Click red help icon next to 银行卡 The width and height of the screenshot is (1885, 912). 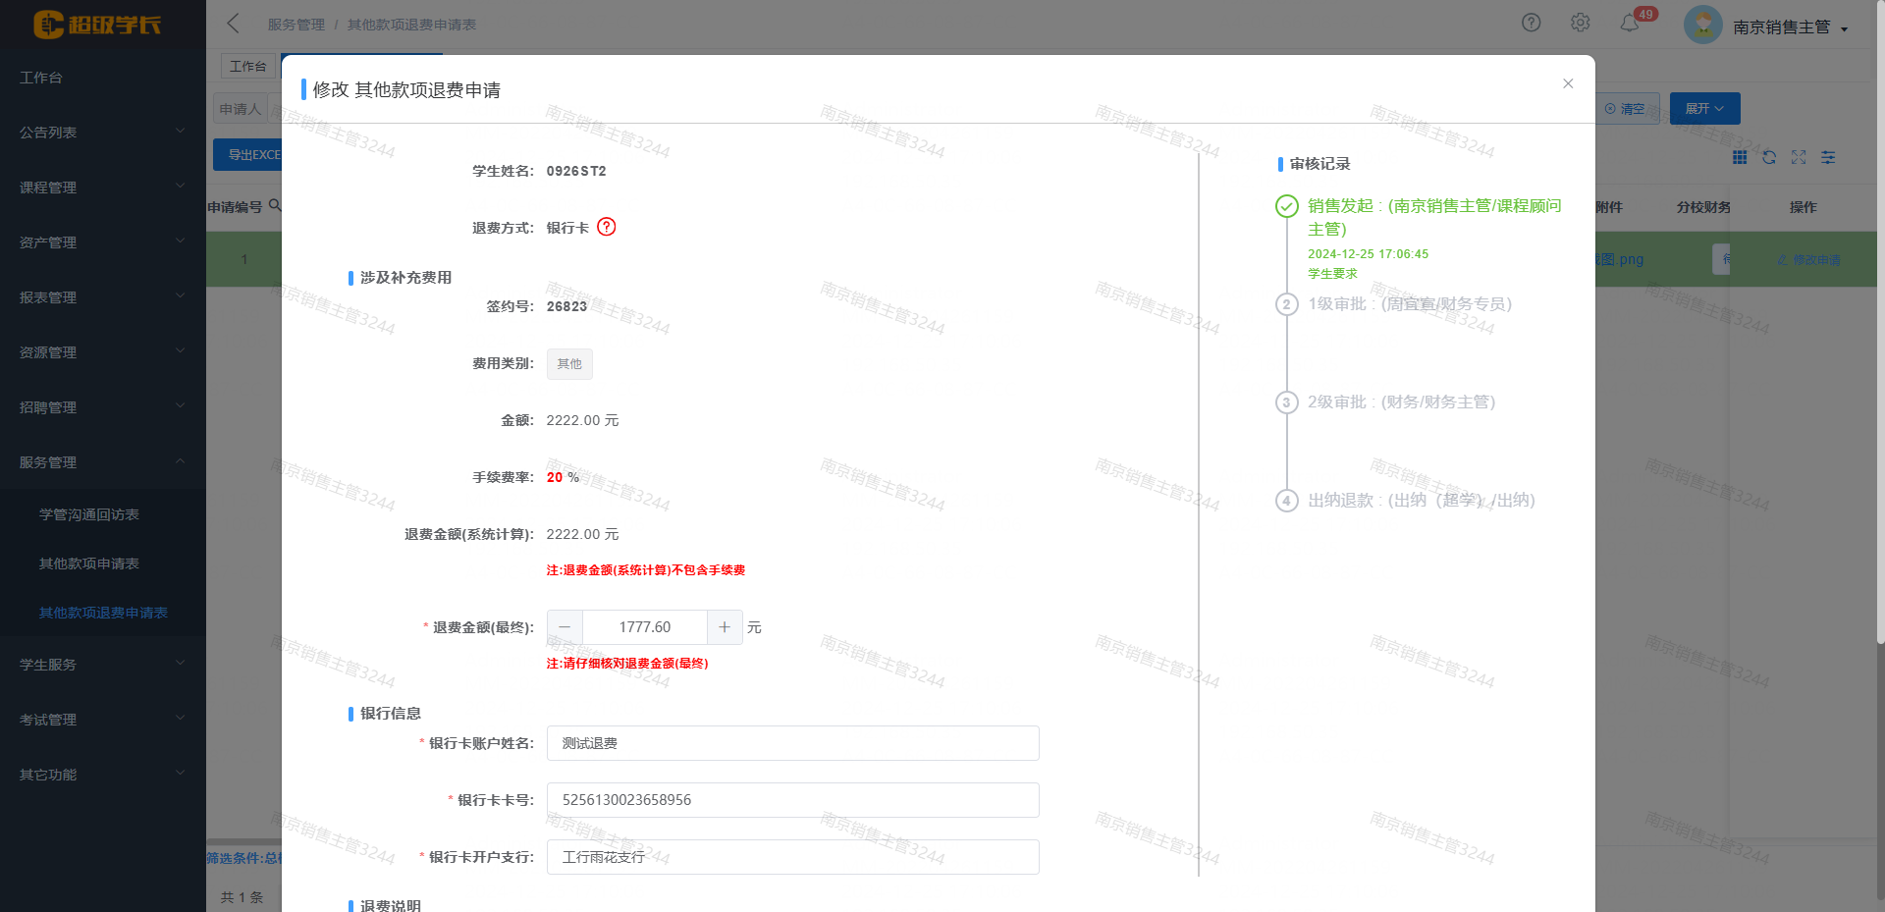pos(607,227)
